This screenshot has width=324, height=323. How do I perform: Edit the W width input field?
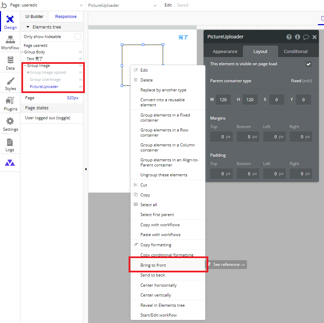[223, 100]
